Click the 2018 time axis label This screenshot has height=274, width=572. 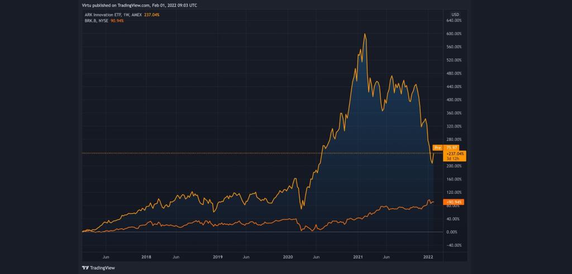[x=146, y=257]
